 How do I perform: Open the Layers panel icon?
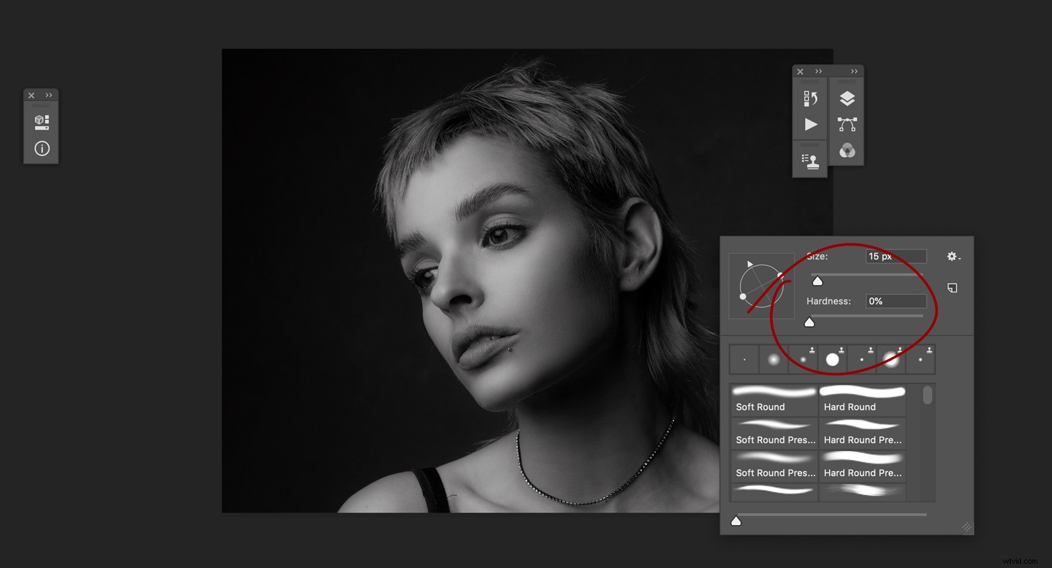(847, 97)
